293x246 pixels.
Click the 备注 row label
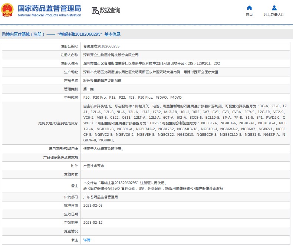coord(75,186)
